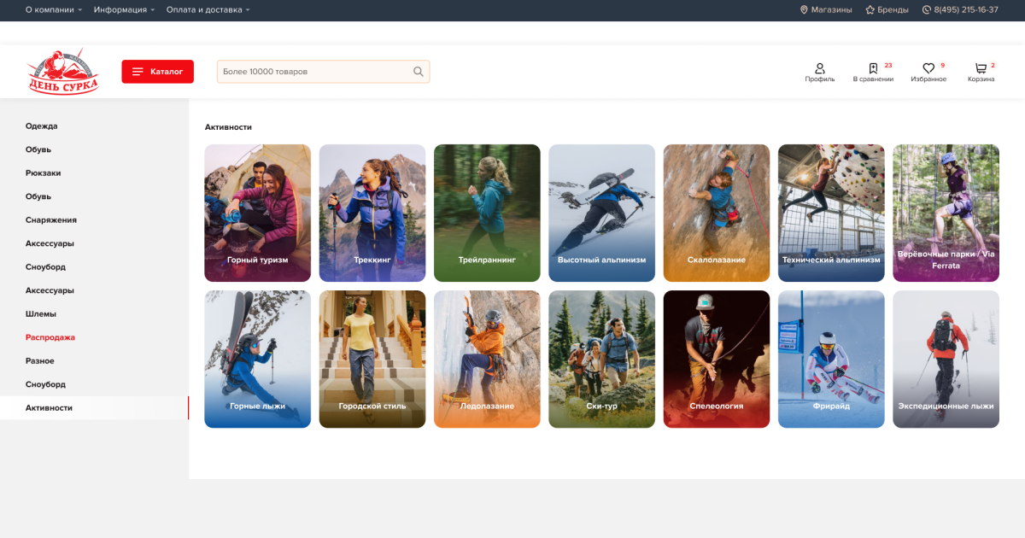Open the Высотный альпинизм activity card

pos(602,213)
